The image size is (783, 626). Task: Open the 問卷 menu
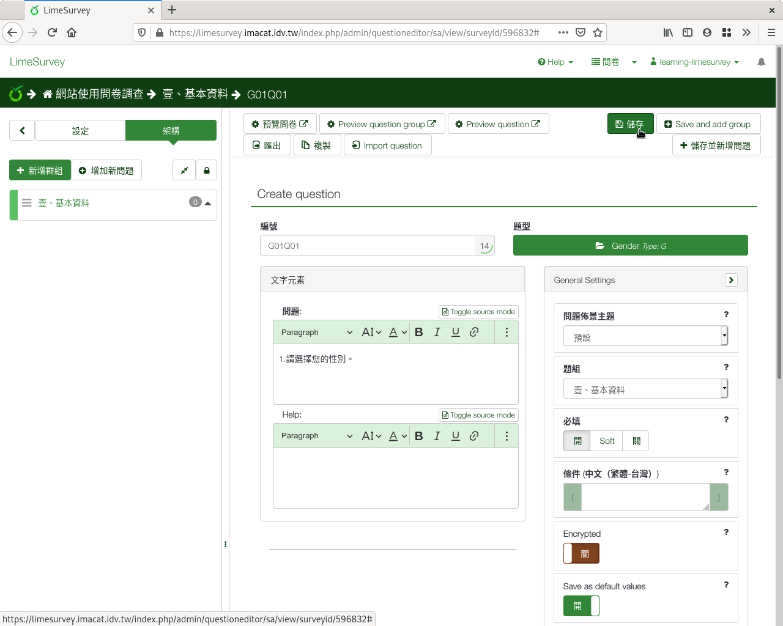tap(606, 62)
